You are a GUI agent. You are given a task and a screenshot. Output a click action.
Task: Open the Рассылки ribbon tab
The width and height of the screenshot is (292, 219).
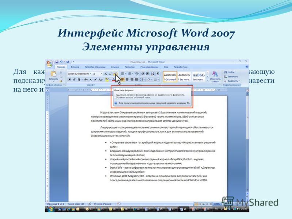tap(130, 67)
